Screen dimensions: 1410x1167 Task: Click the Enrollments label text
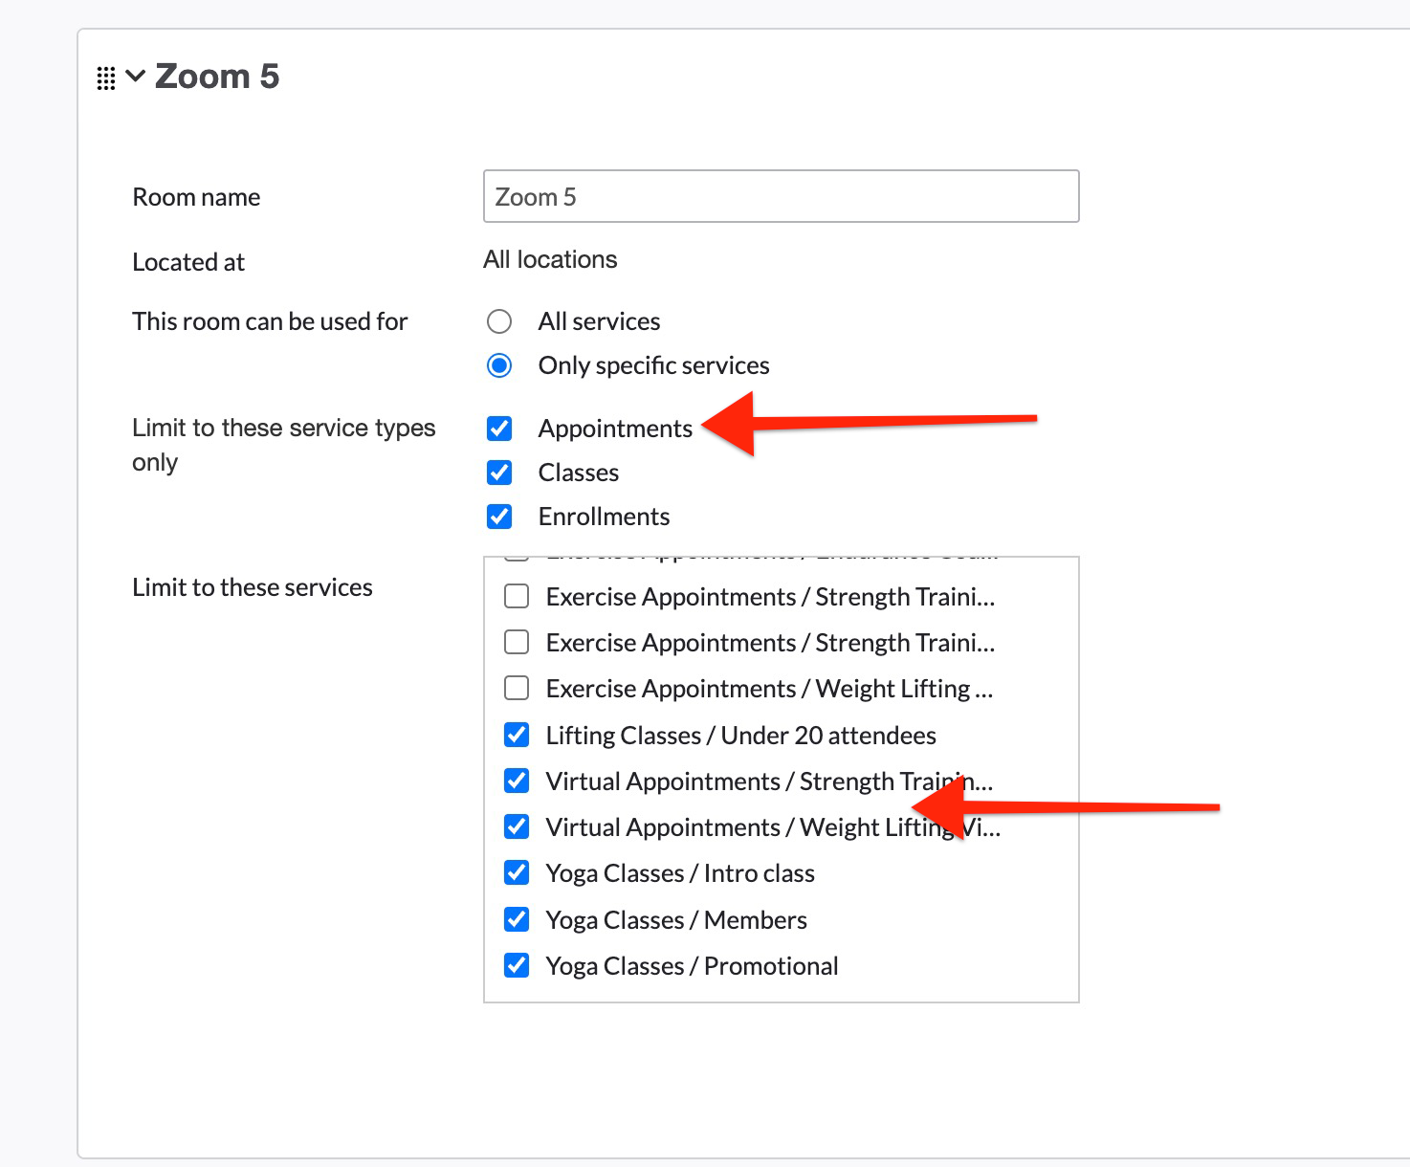604,517
